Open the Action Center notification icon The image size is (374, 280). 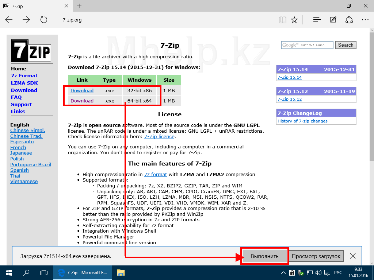pos(327,273)
